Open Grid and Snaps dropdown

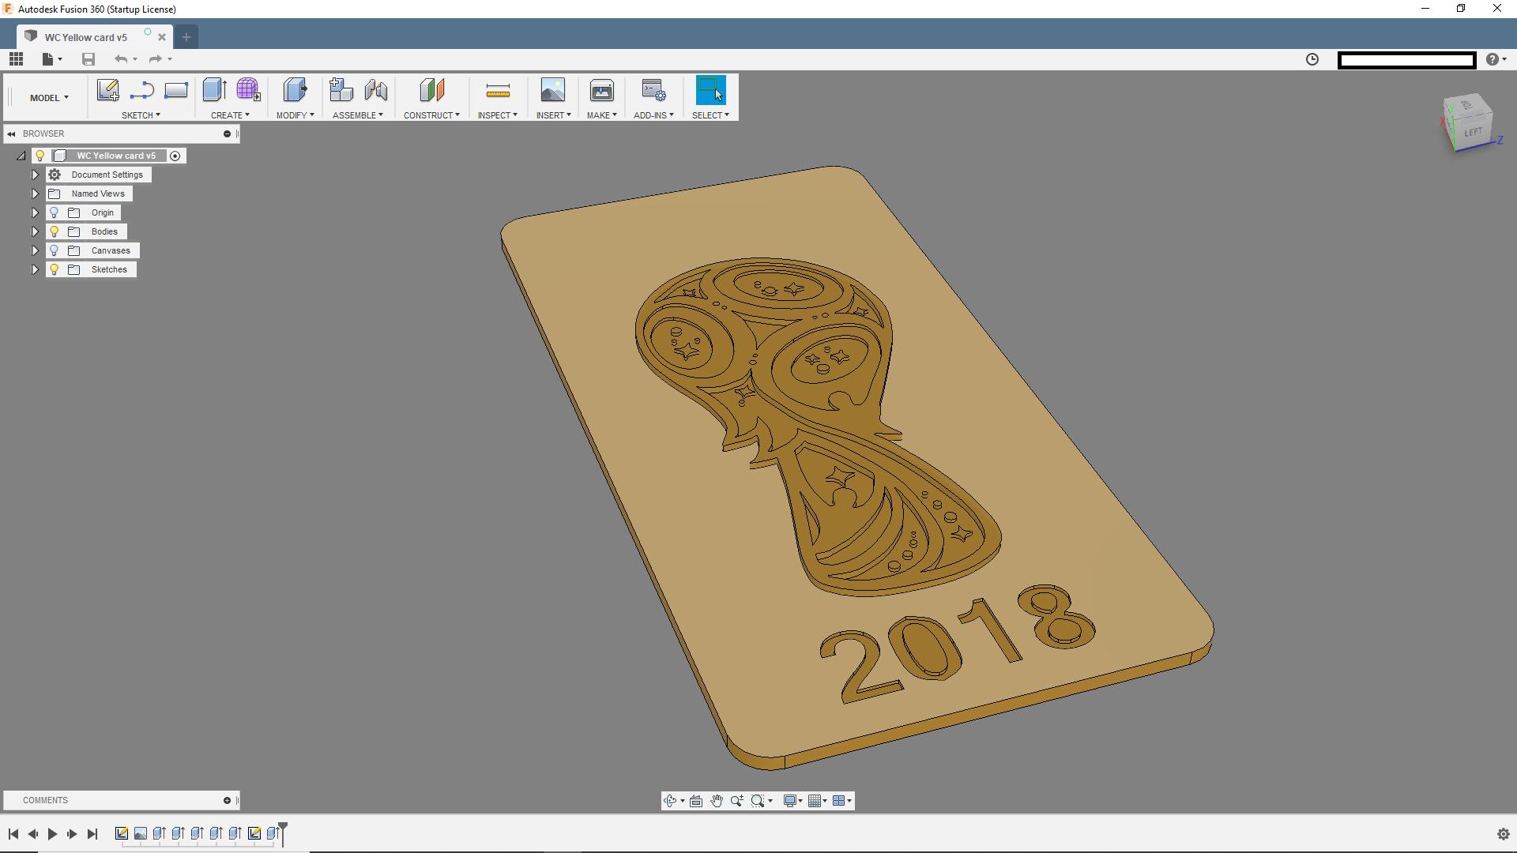(817, 801)
